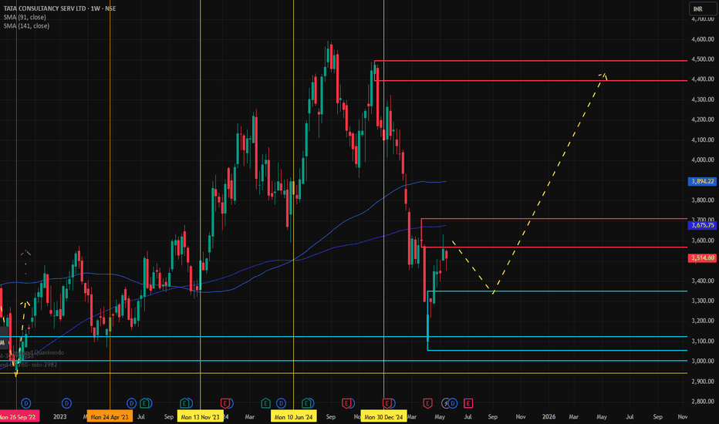Click the dividend D icon above Mon 10 Jun '24
The image size is (719, 424).
(x=281, y=403)
